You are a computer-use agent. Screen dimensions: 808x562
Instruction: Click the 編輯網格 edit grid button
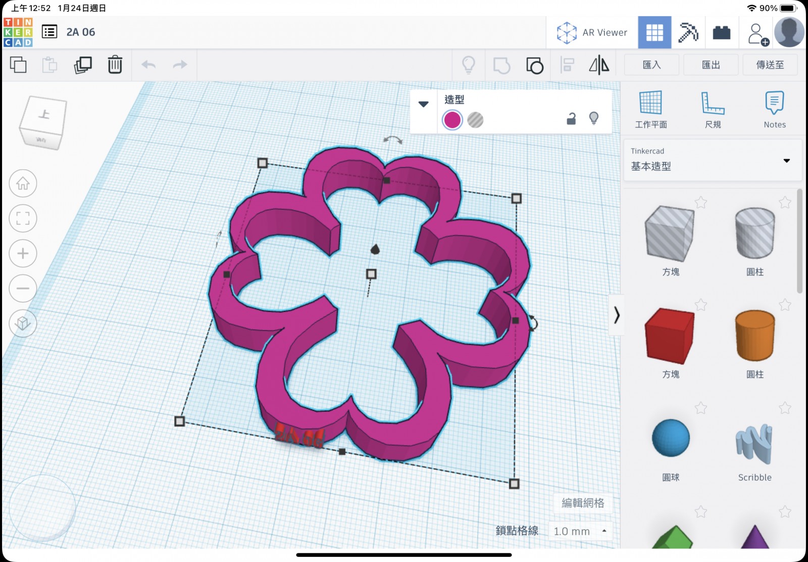(583, 503)
